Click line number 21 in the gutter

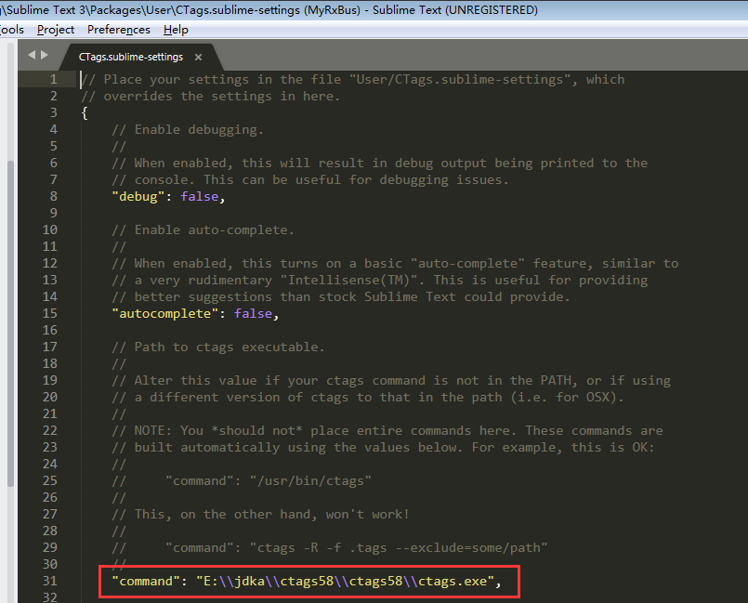pos(49,413)
